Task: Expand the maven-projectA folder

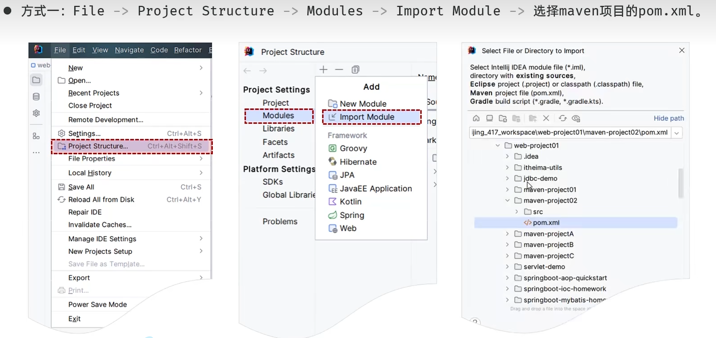Action: [507, 234]
